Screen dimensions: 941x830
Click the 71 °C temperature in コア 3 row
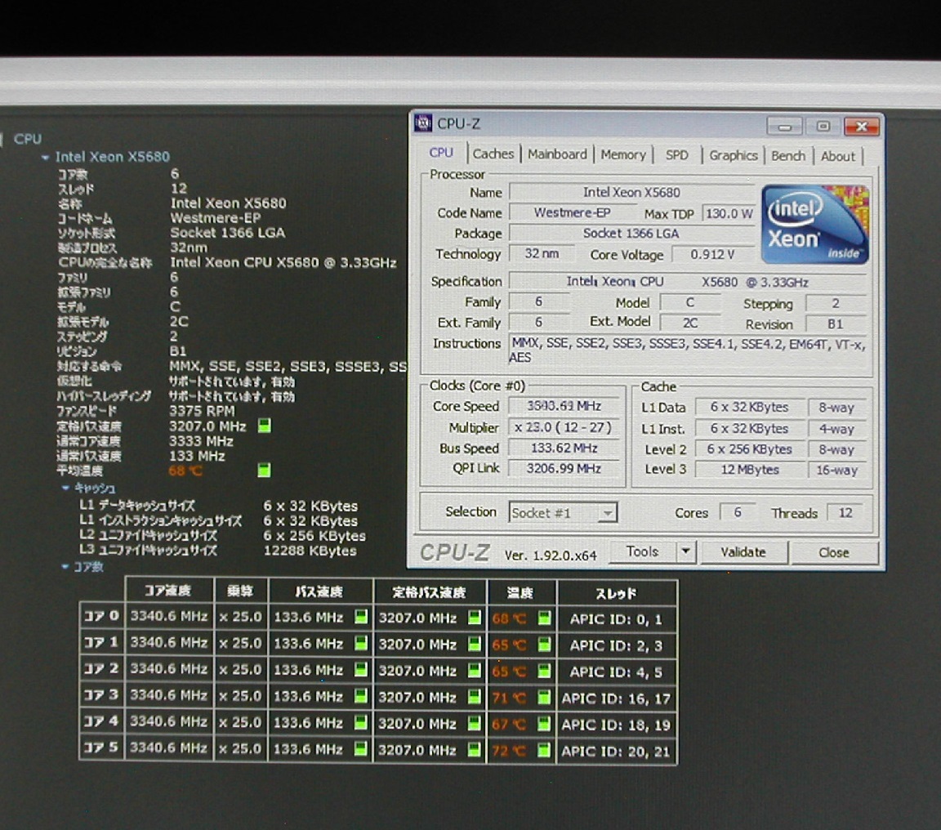509,698
